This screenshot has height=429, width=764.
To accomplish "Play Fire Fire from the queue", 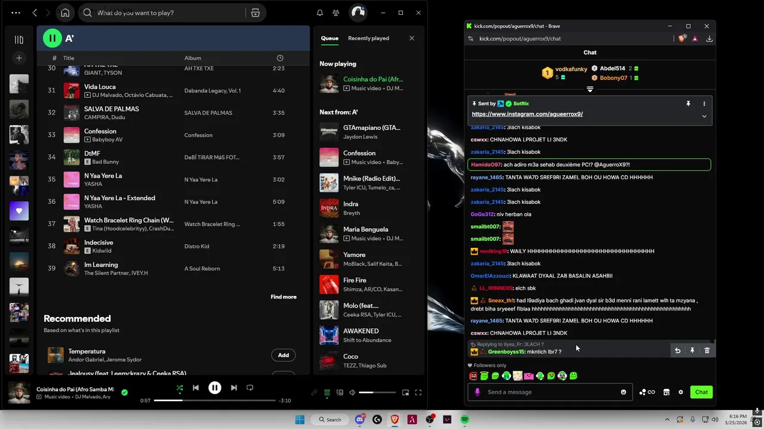I will click(x=369, y=284).
